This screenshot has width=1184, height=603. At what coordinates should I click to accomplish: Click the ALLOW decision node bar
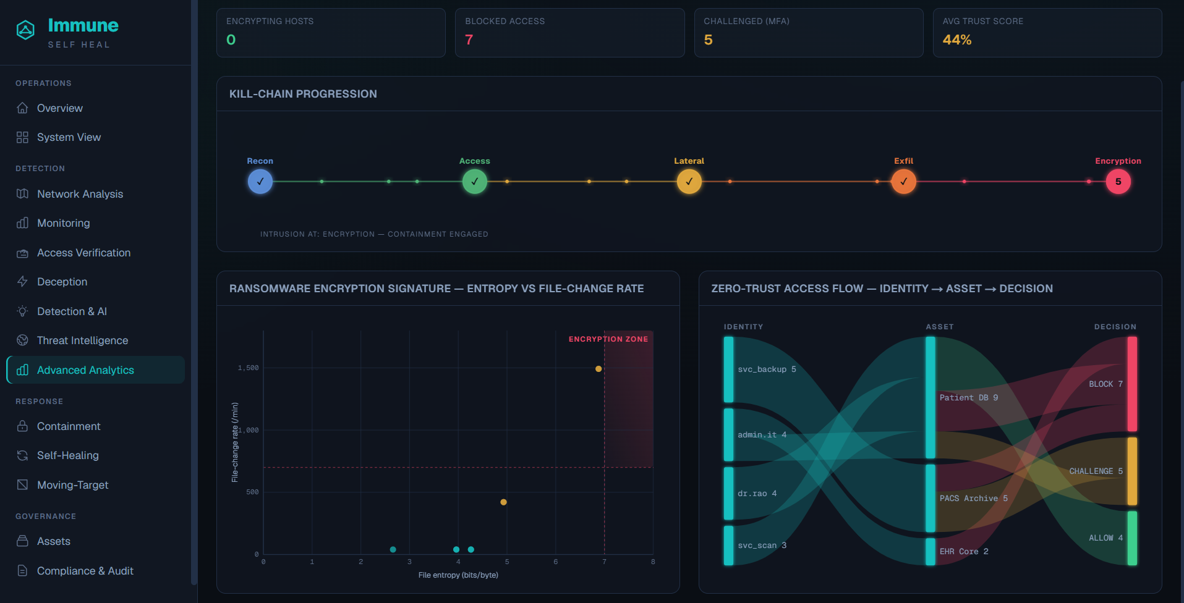[x=1132, y=538]
